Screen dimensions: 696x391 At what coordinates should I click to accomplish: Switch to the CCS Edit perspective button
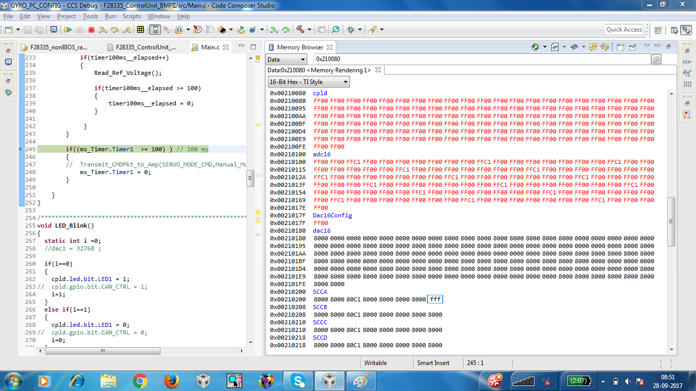click(675, 30)
